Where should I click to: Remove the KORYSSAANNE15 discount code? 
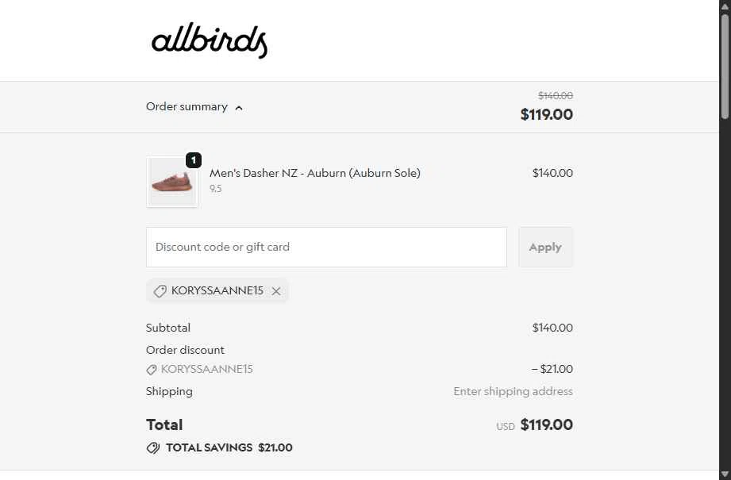[x=276, y=291]
